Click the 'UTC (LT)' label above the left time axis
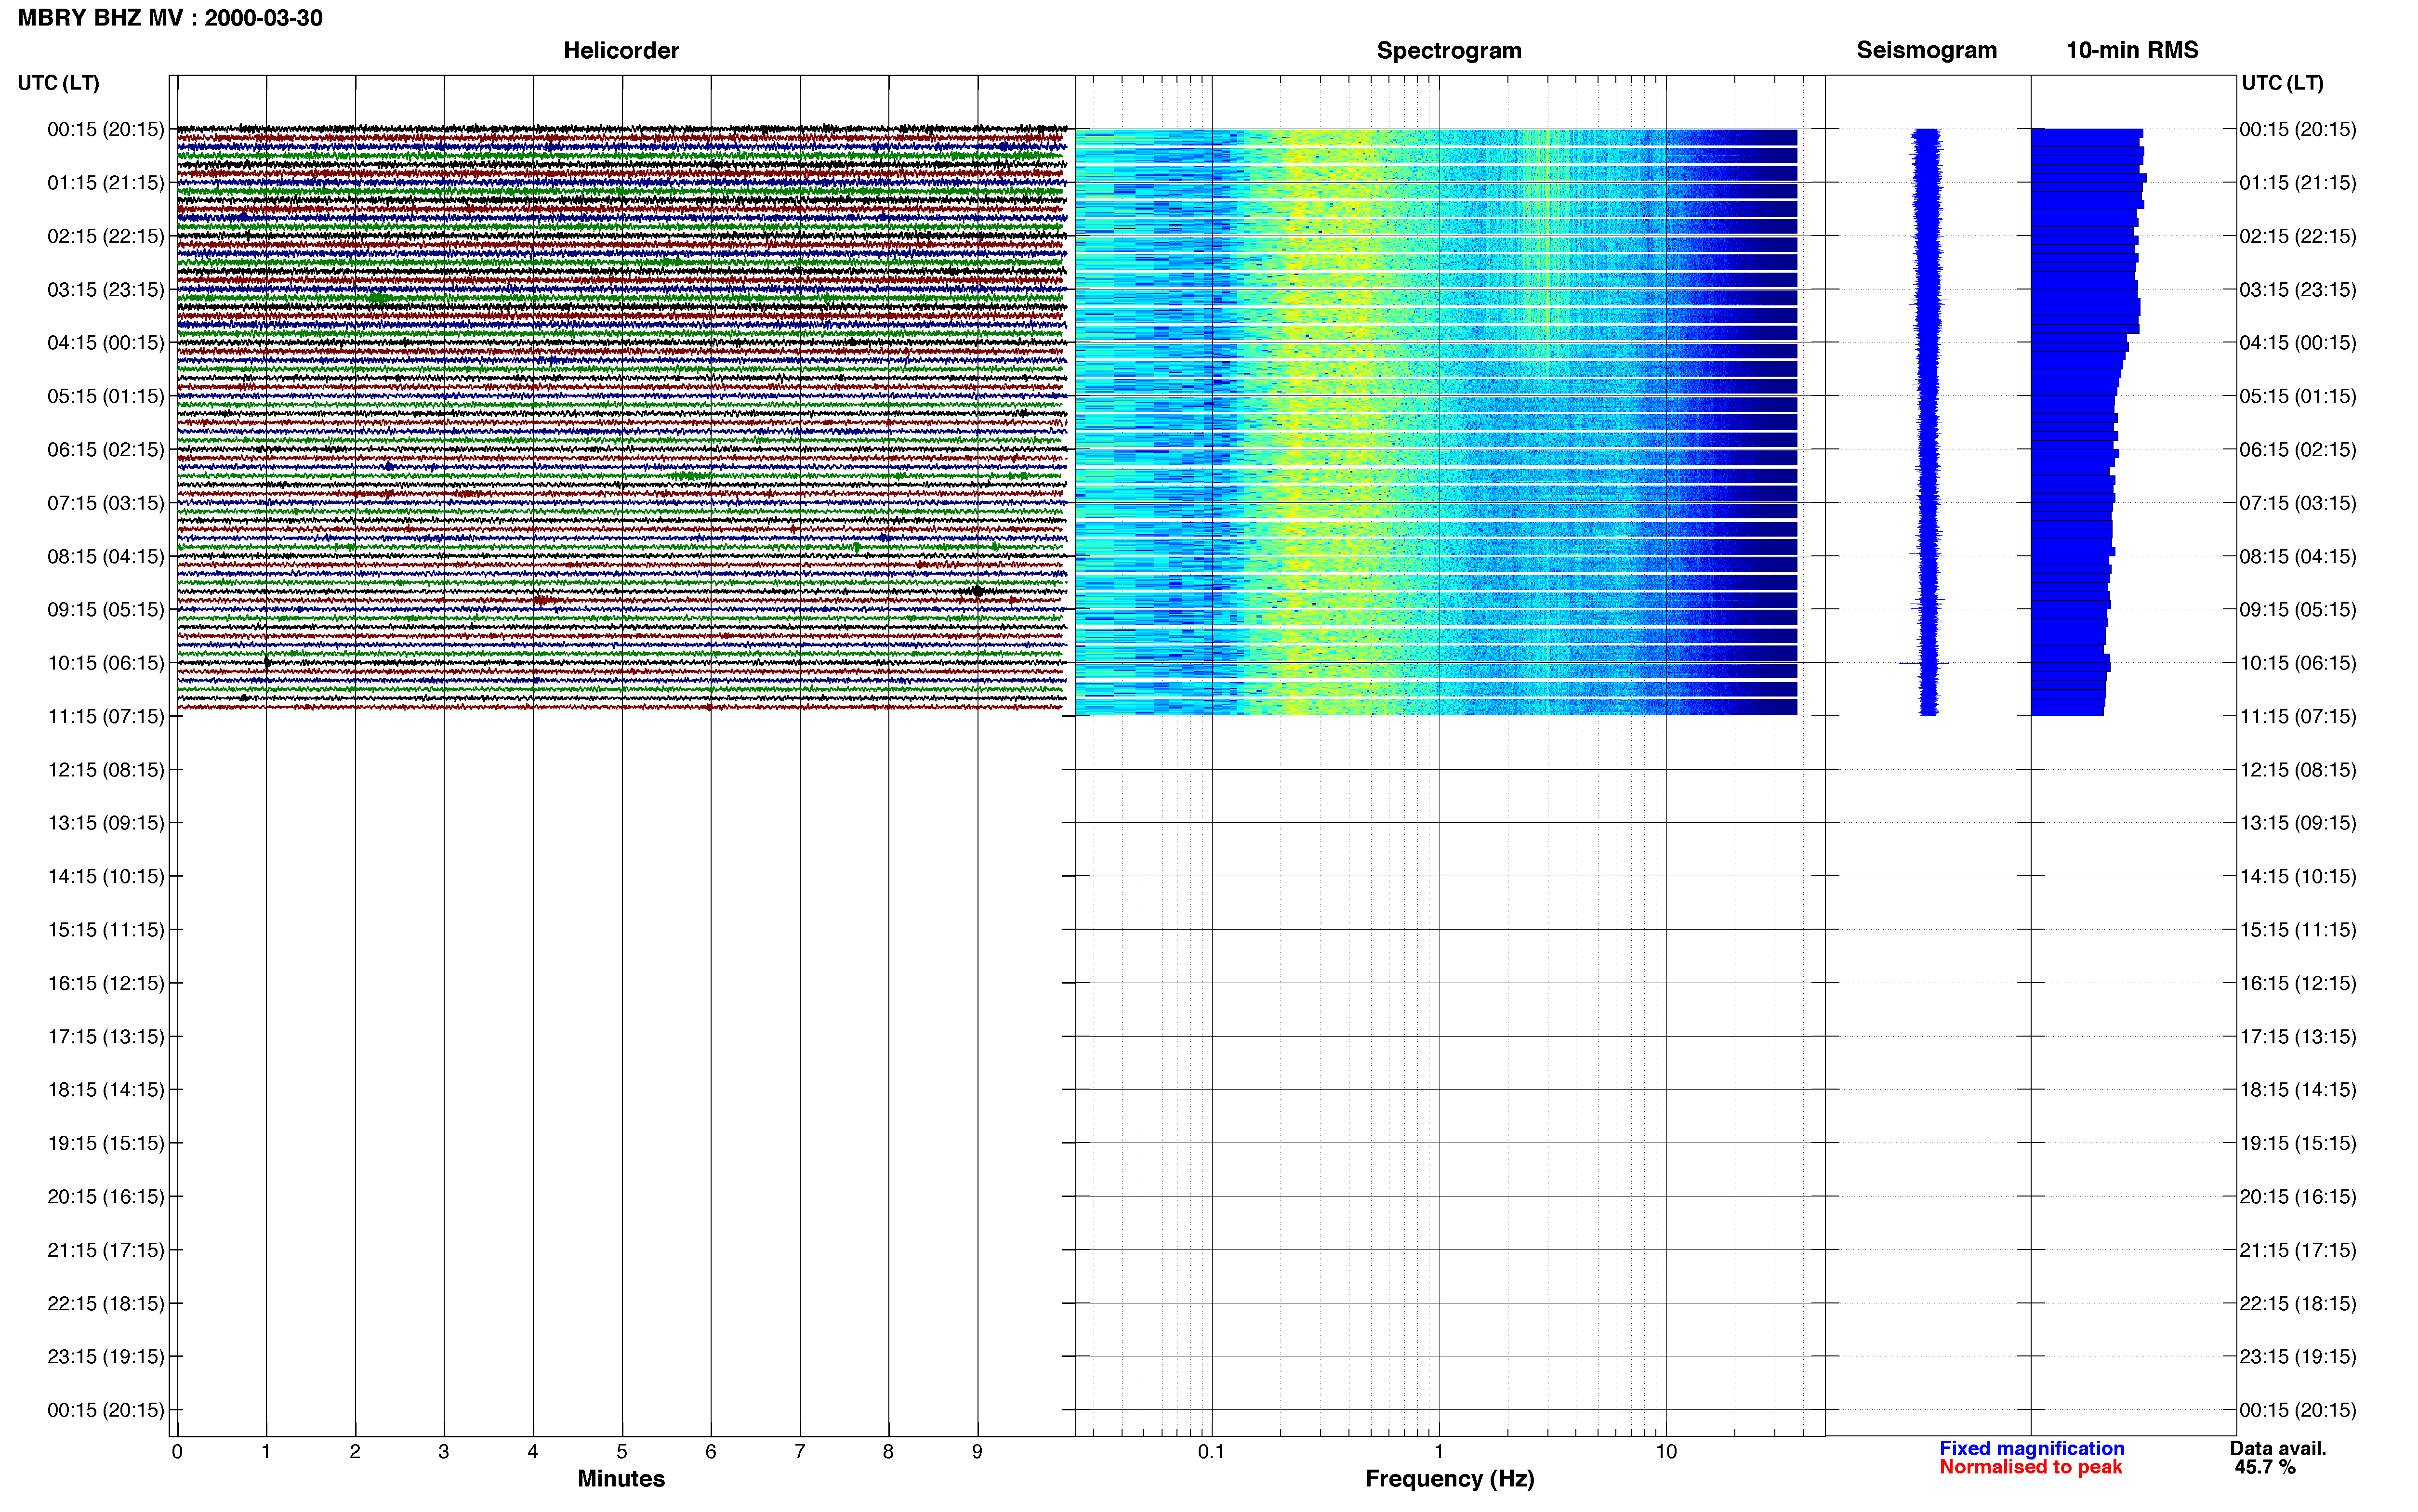The height and width of the screenshot is (1512, 2418). click(58, 83)
